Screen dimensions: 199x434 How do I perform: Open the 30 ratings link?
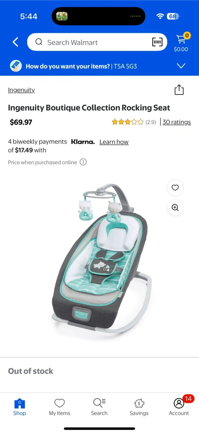pyautogui.click(x=177, y=122)
